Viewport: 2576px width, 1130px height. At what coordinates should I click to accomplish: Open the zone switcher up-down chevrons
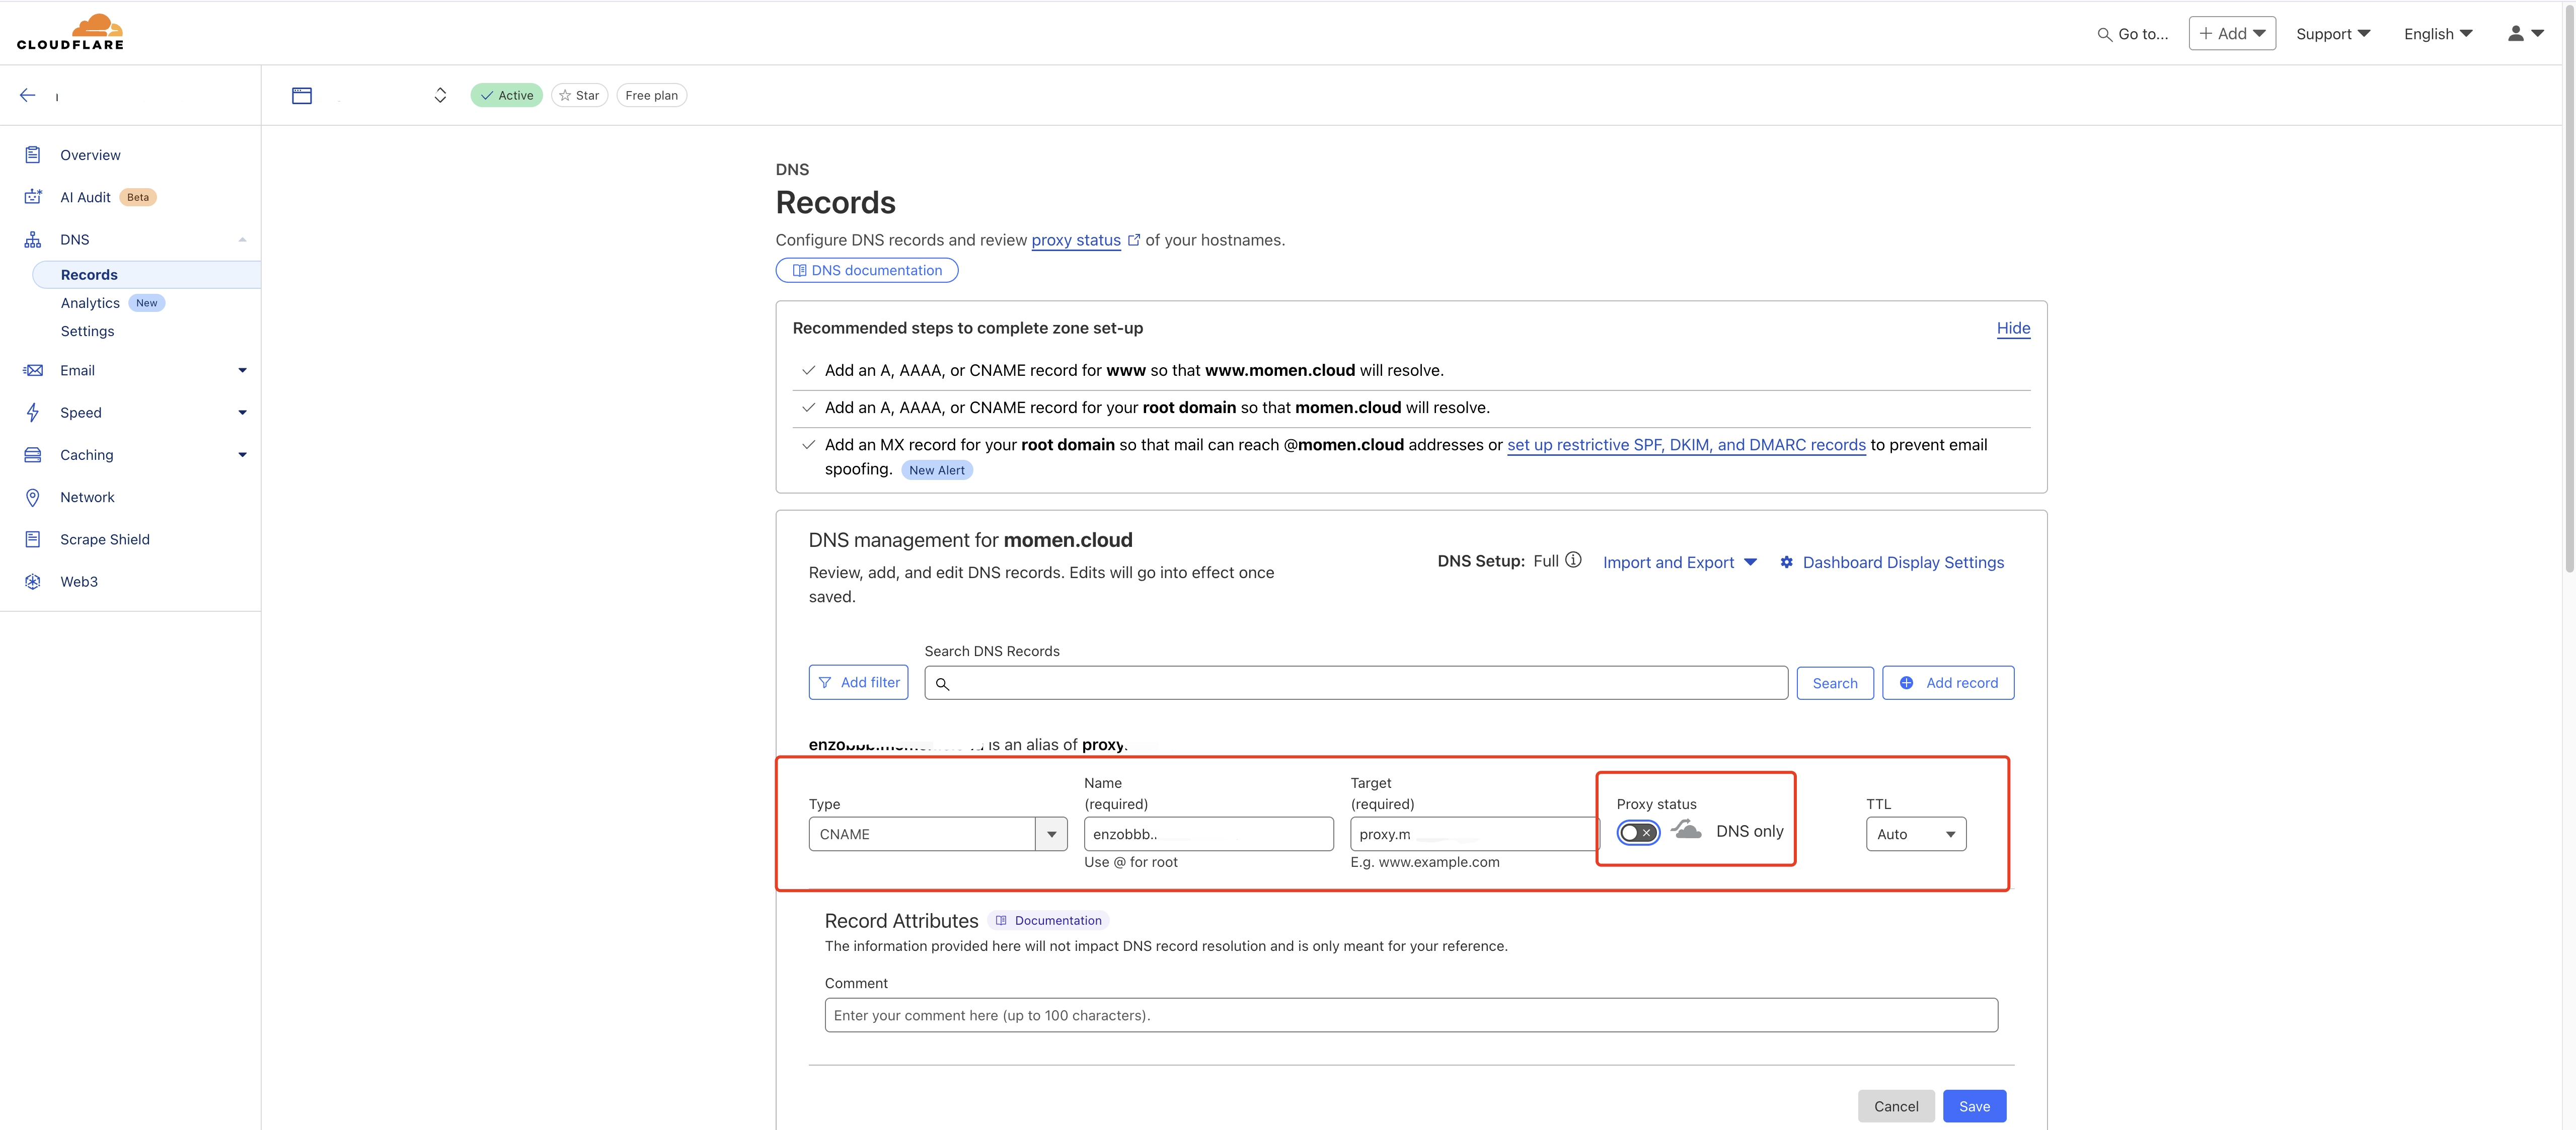click(440, 95)
